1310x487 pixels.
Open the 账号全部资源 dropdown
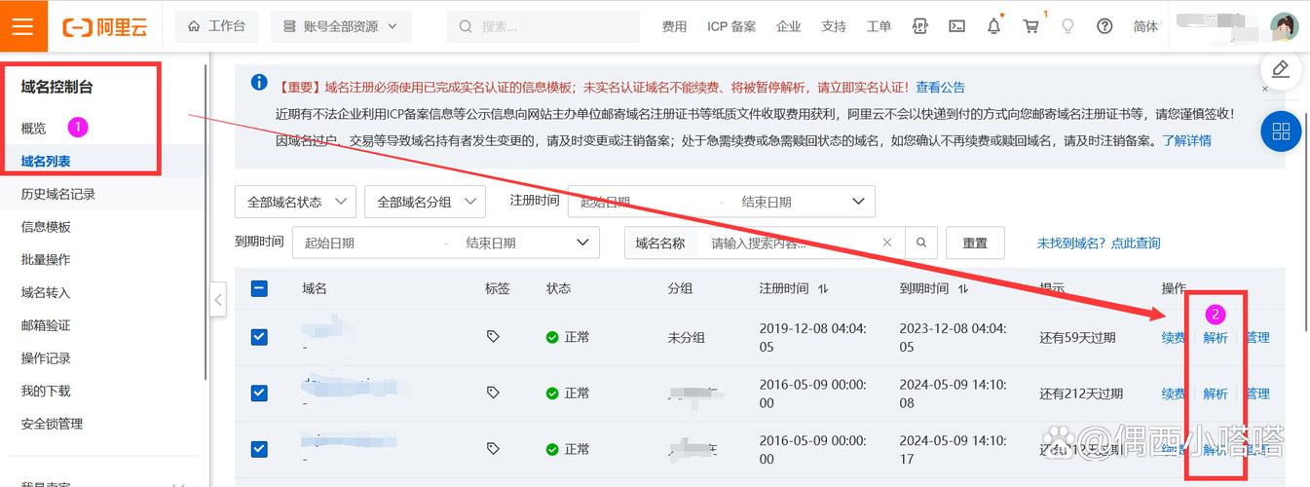341,26
